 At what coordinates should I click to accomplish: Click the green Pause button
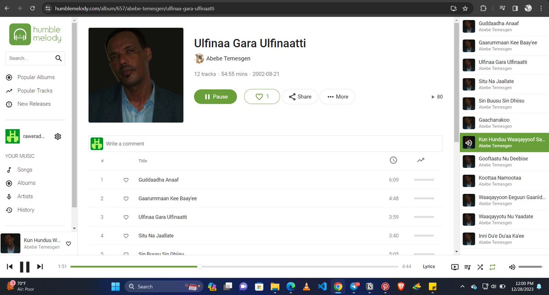click(215, 97)
